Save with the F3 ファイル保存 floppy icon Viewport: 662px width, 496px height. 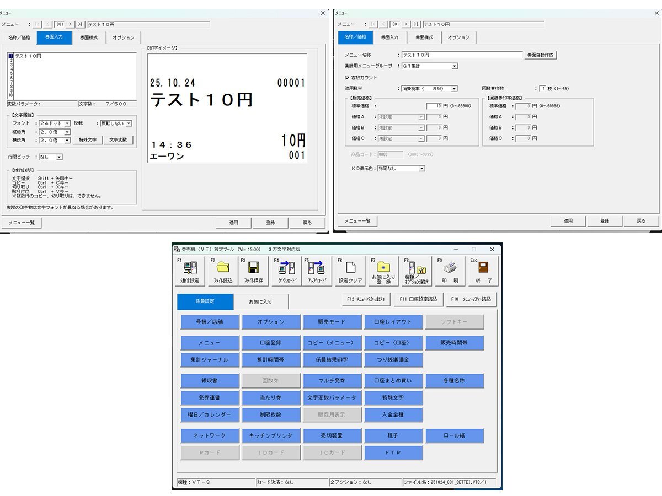[254, 271]
